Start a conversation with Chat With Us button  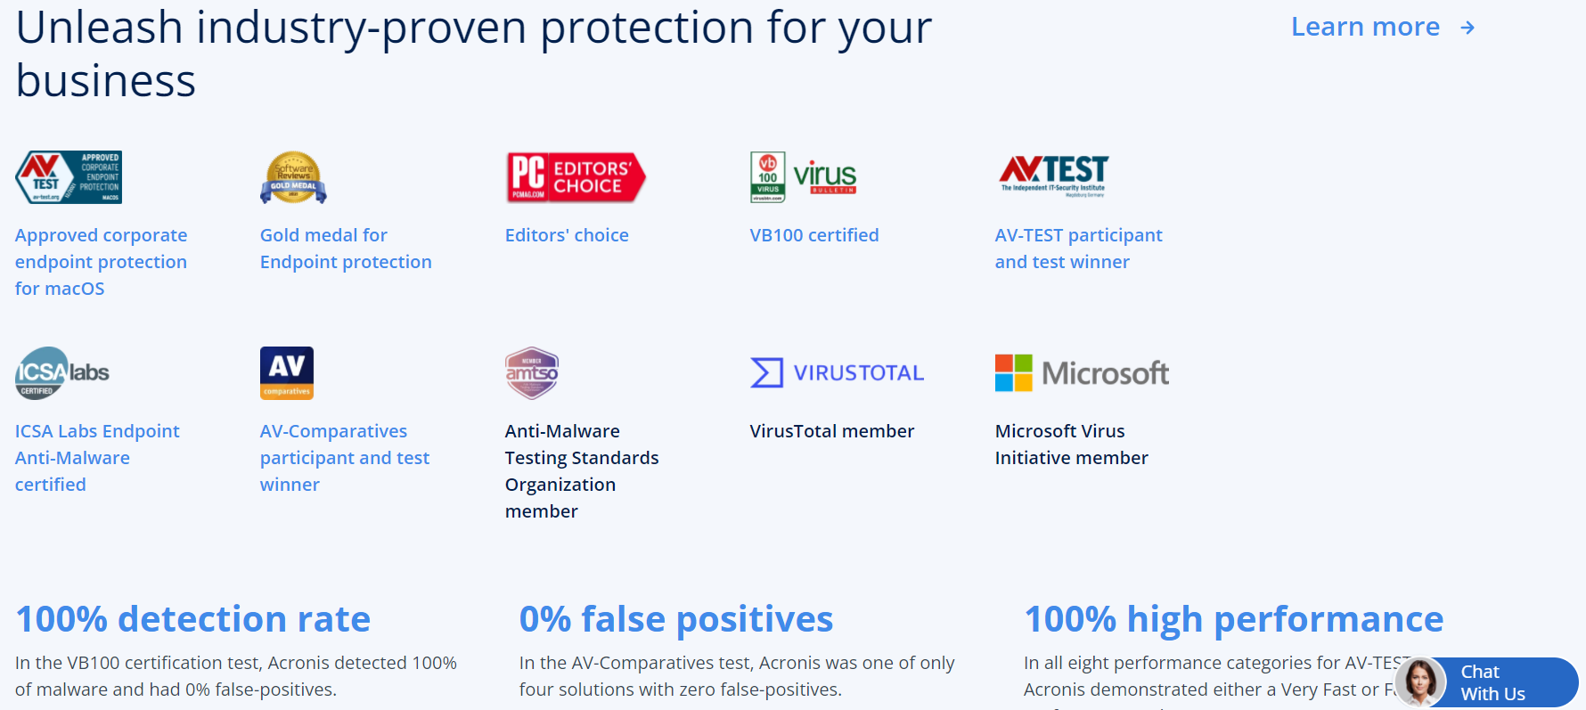(x=1490, y=683)
